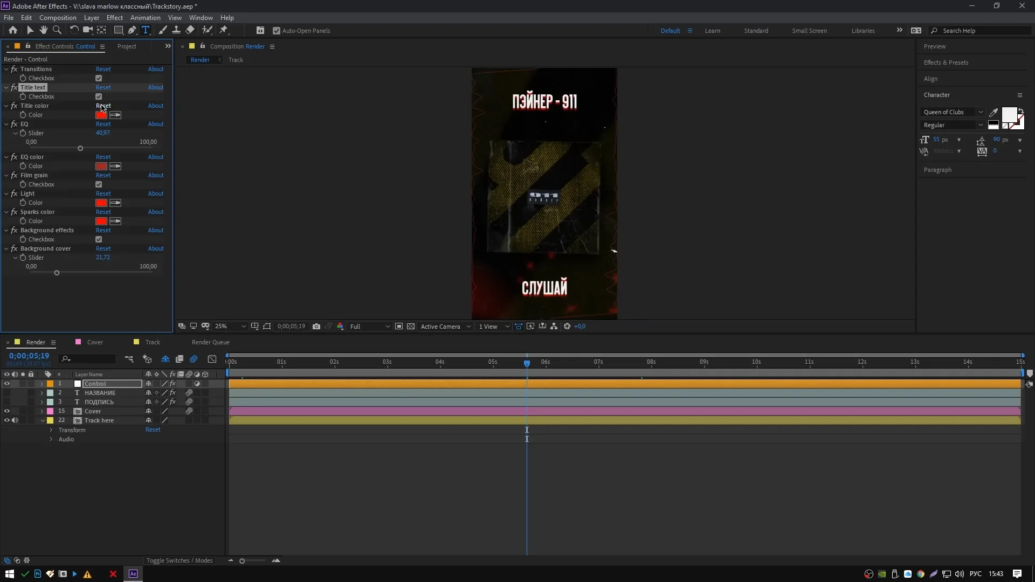Switch to the Learn workspace
Image resolution: width=1035 pixels, height=582 pixels.
tap(712, 31)
